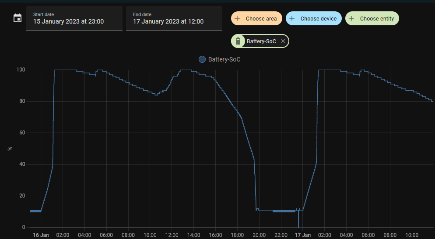Click the battery icon in Battery-SoC chip
The image size is (435, 239).
tap(238, 41)
